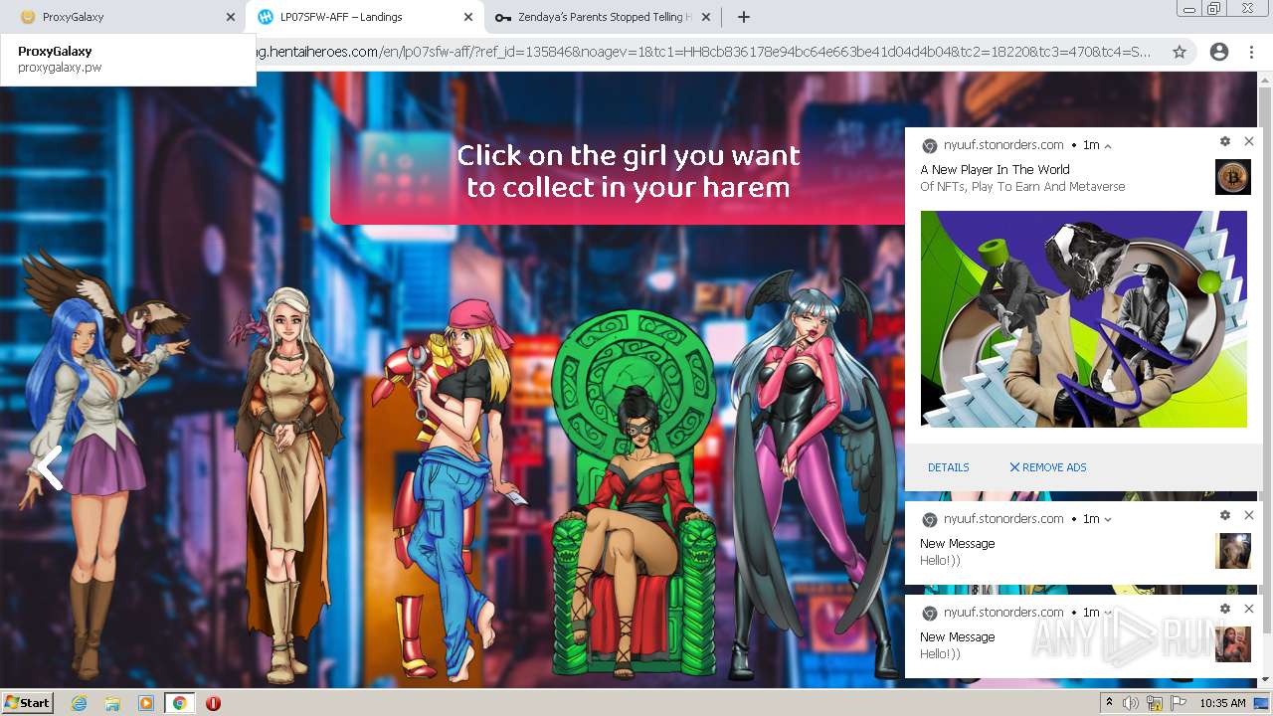Open the Action Center flag icon

pos(1180,703)
